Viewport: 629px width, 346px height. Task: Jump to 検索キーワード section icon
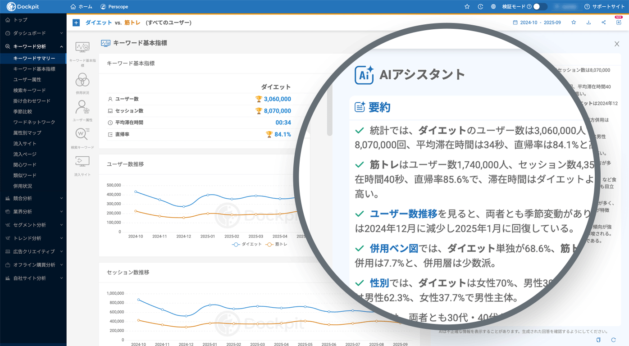click(82, 134)
